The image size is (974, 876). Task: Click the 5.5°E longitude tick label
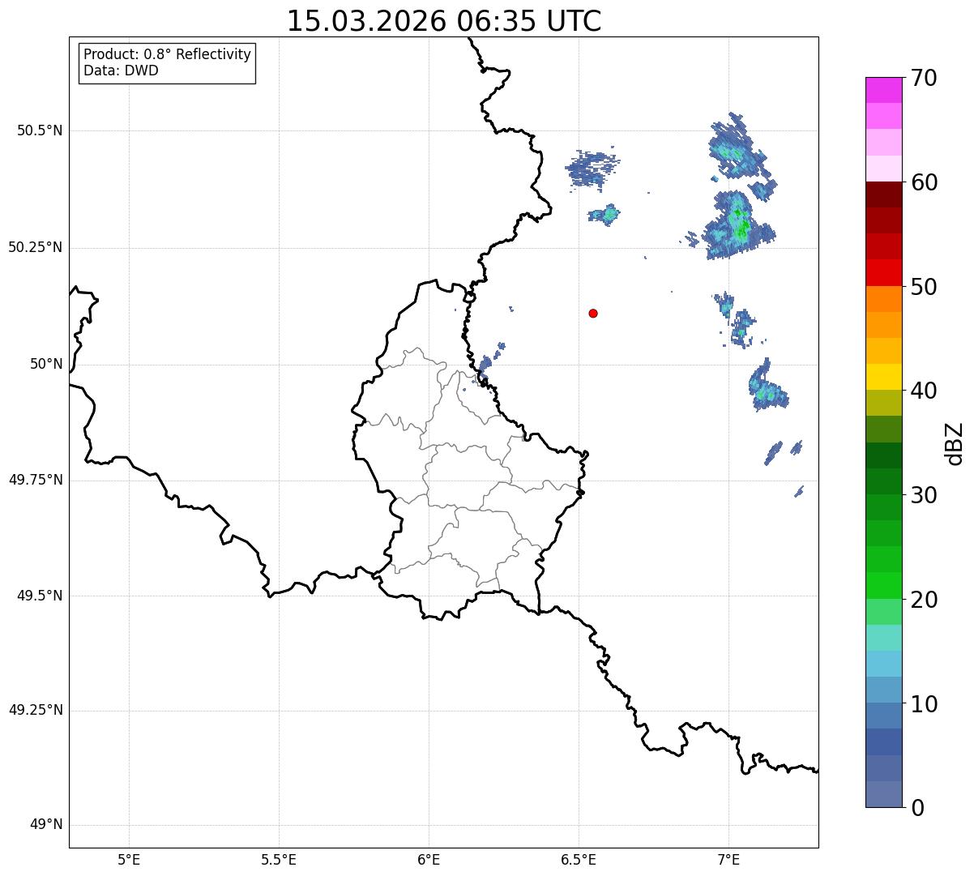(x=279, y=859)
